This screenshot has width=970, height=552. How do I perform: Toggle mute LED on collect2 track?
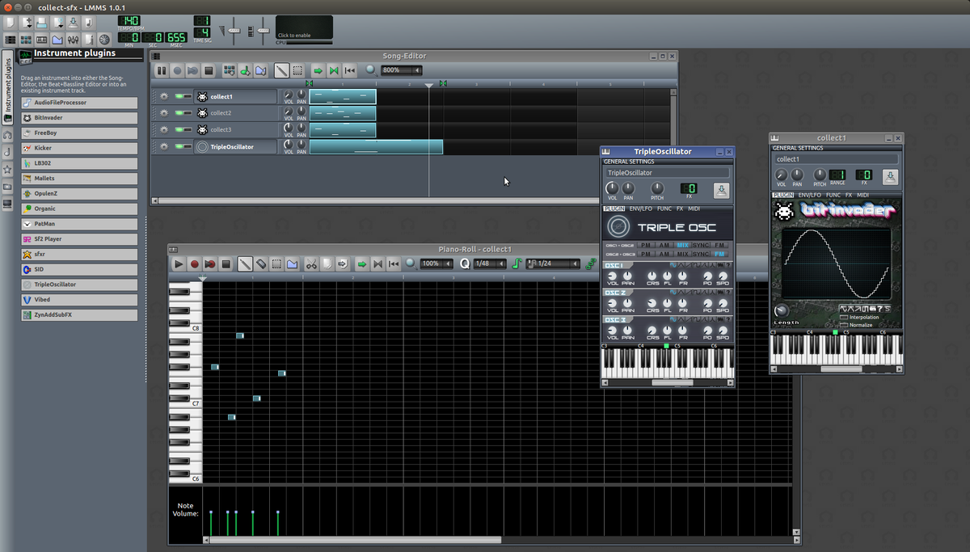pos(179,113)
